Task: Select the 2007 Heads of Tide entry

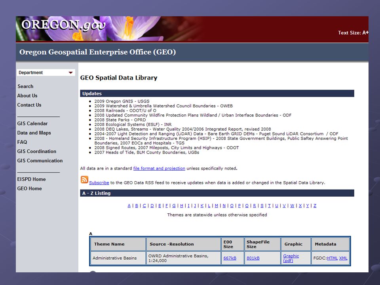Action: [x=147, y=152]
